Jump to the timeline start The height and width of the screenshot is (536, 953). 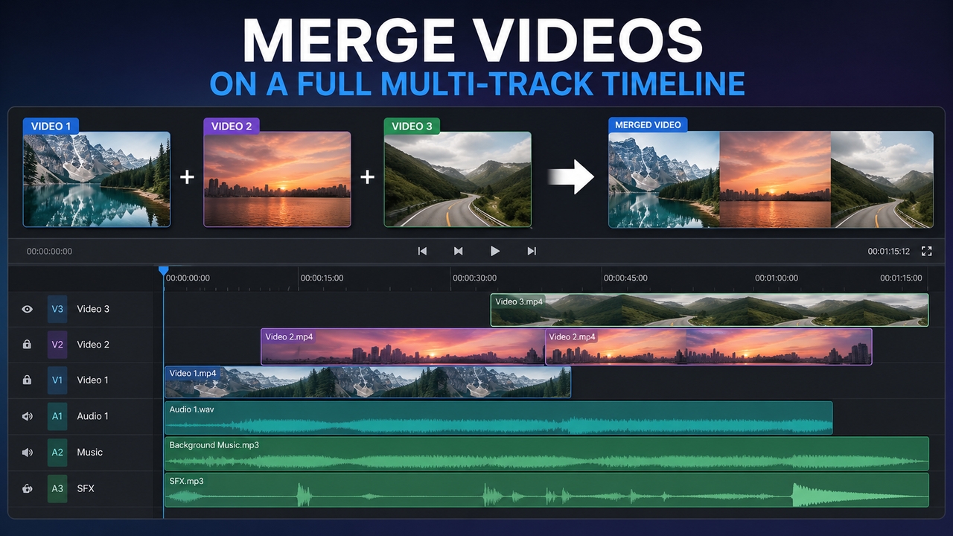click(422, 252)
